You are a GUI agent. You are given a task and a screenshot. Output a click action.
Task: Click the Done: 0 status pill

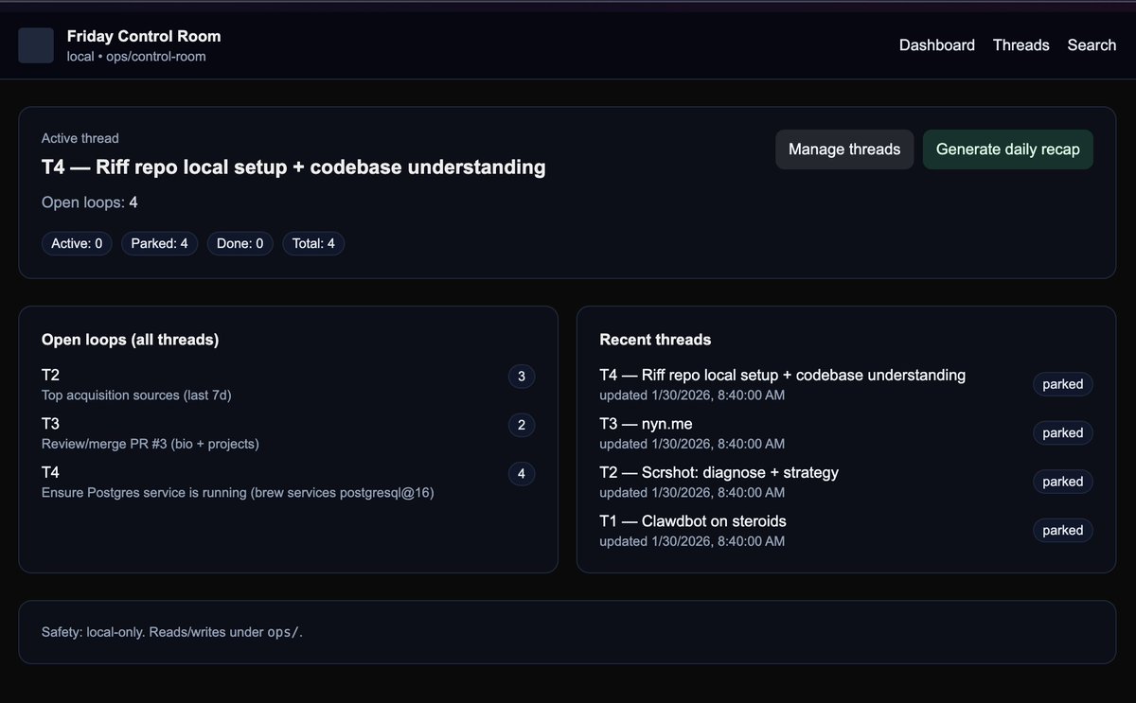(240, 243)
